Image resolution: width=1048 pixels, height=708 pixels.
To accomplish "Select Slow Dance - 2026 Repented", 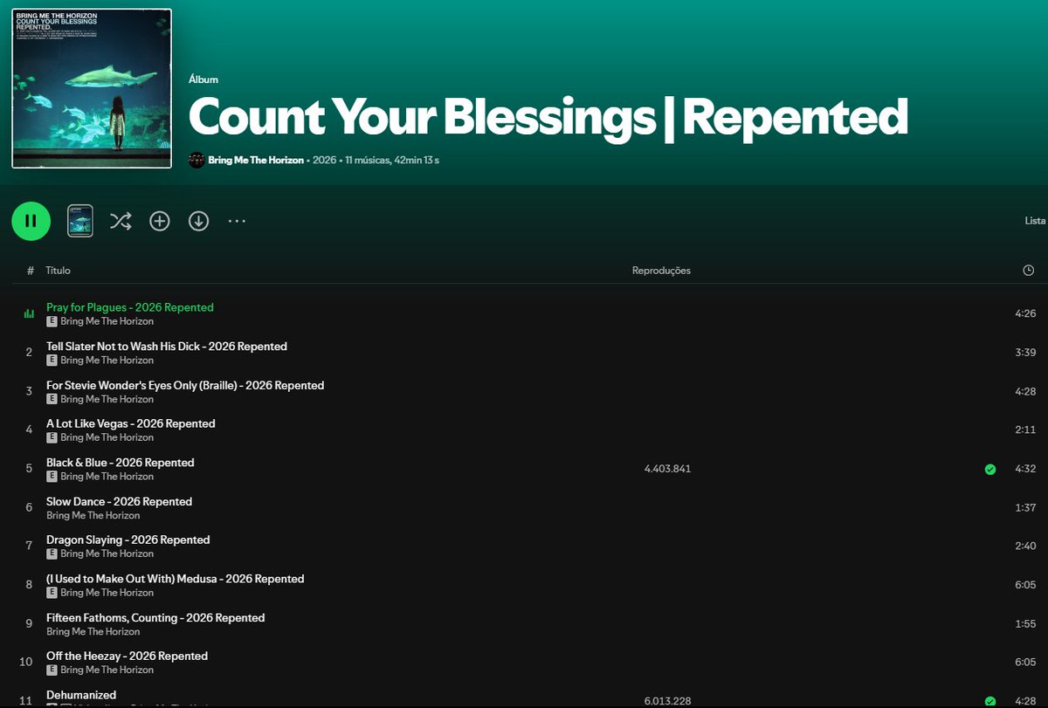I will [119, 501].
